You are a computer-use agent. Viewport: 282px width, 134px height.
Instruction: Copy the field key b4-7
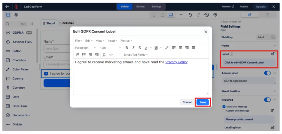(273, 37)
